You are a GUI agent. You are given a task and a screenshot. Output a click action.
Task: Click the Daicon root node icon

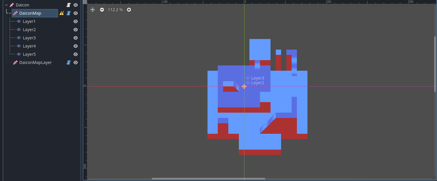click(12, 5)
